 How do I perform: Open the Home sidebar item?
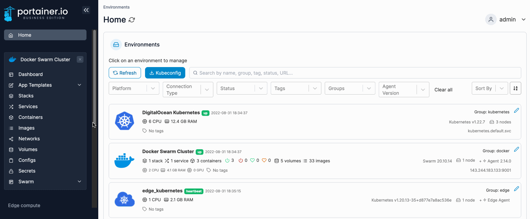[45, 35]
